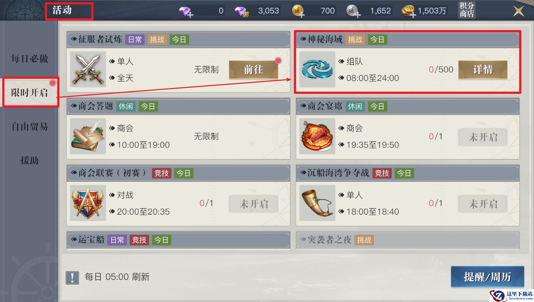The width and height of the screenshot is (534, 302).
Task: Click 详情 button for 神秘海域
Action: (483, 70)
